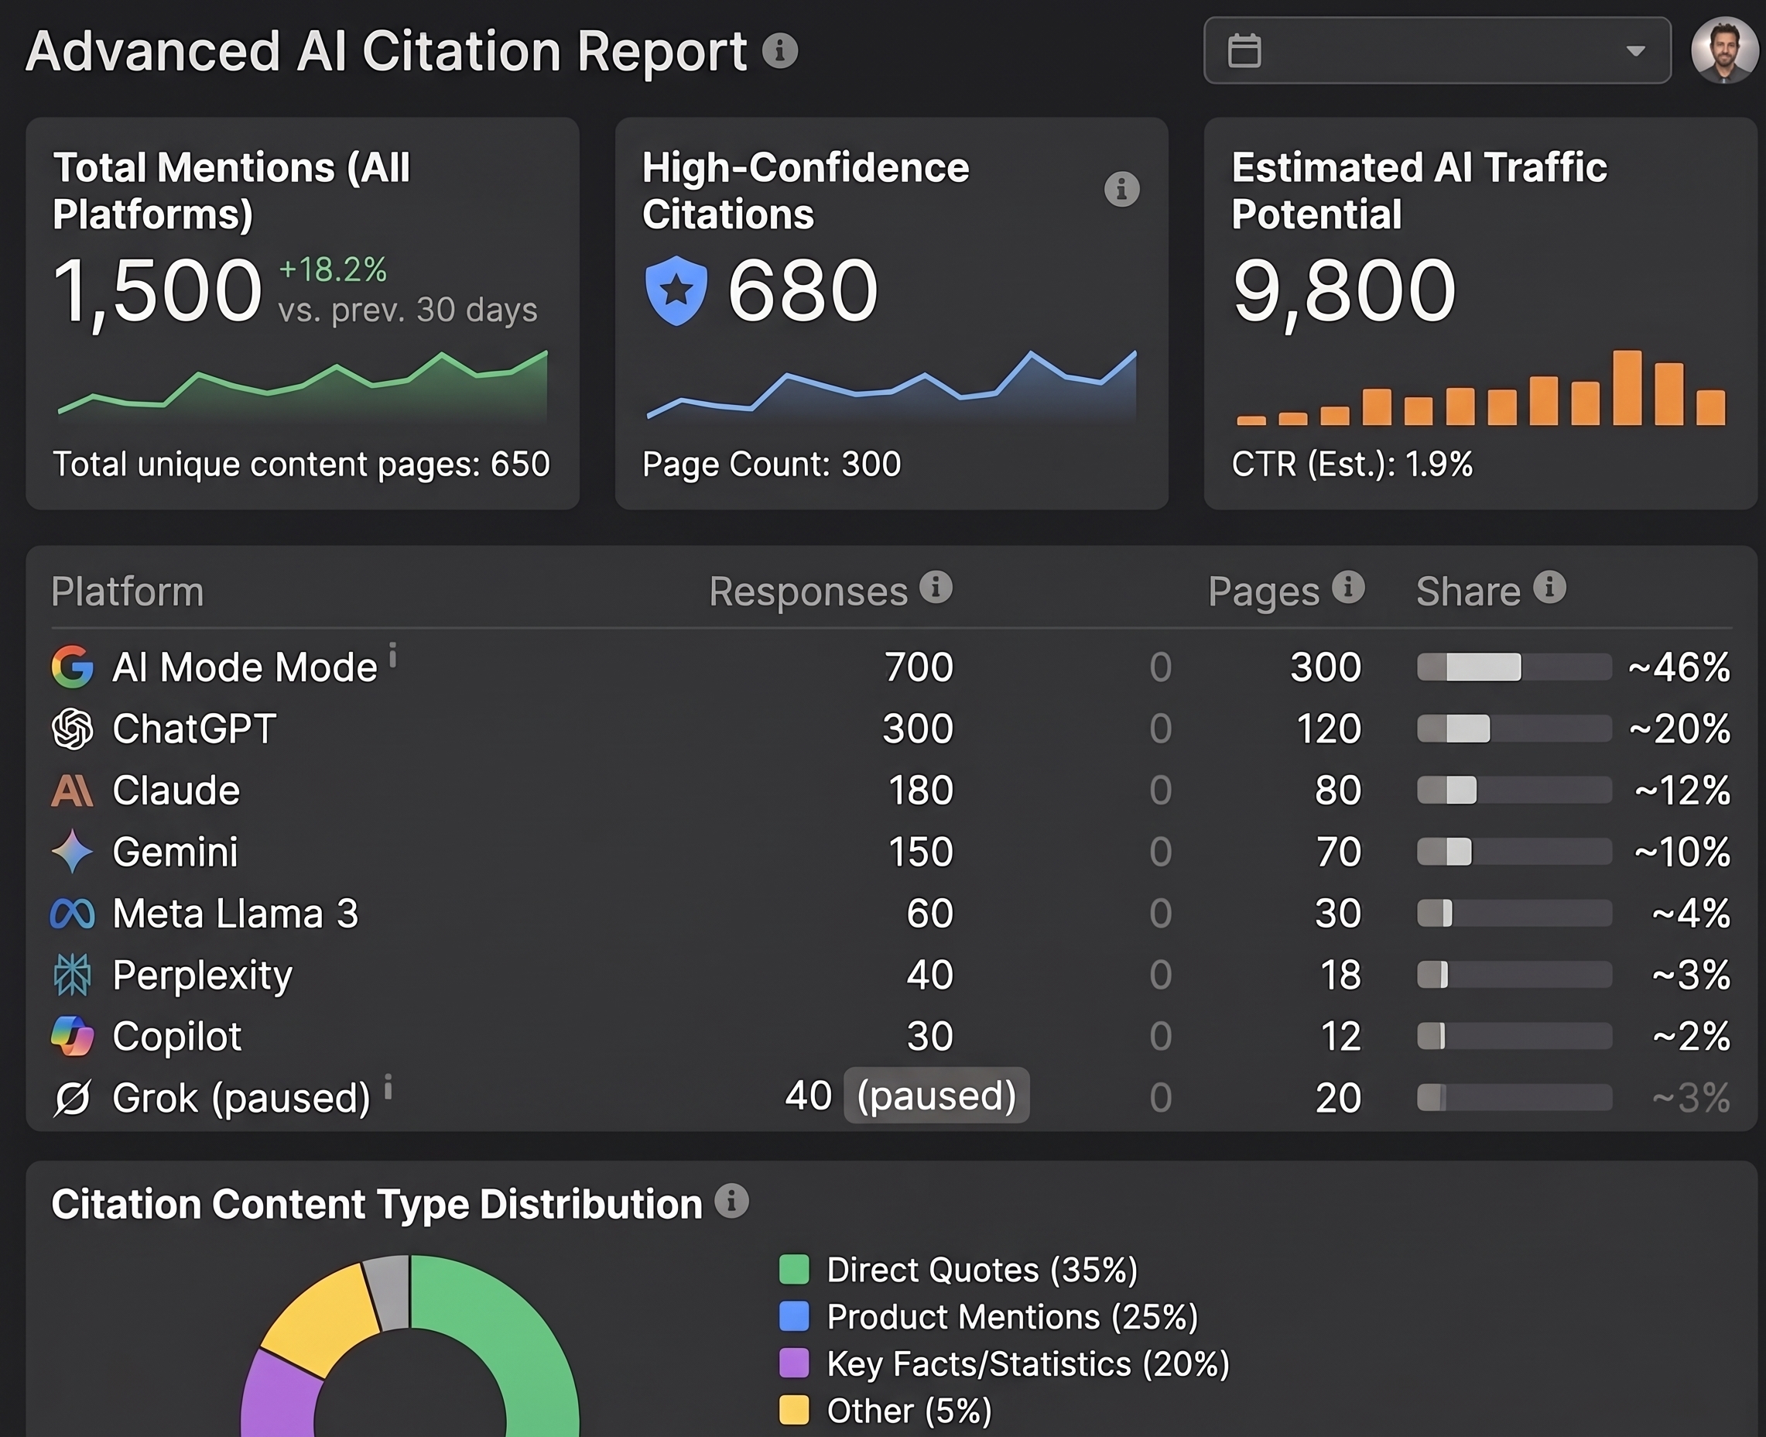Click the ChatGPT logo icon
The width and height of the screenshot is (1766, 1437).
click(72, 729)
